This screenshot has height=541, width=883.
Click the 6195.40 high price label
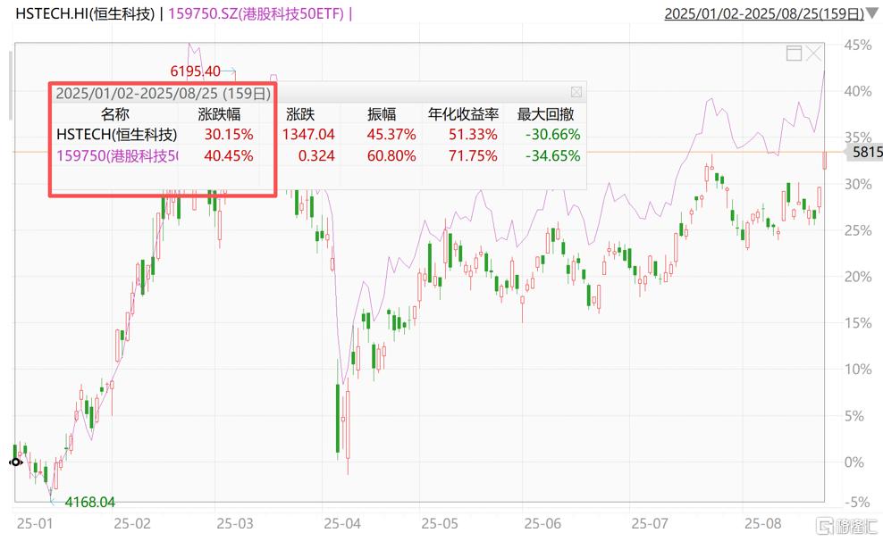pyautogui.click(x=196, y=71)
